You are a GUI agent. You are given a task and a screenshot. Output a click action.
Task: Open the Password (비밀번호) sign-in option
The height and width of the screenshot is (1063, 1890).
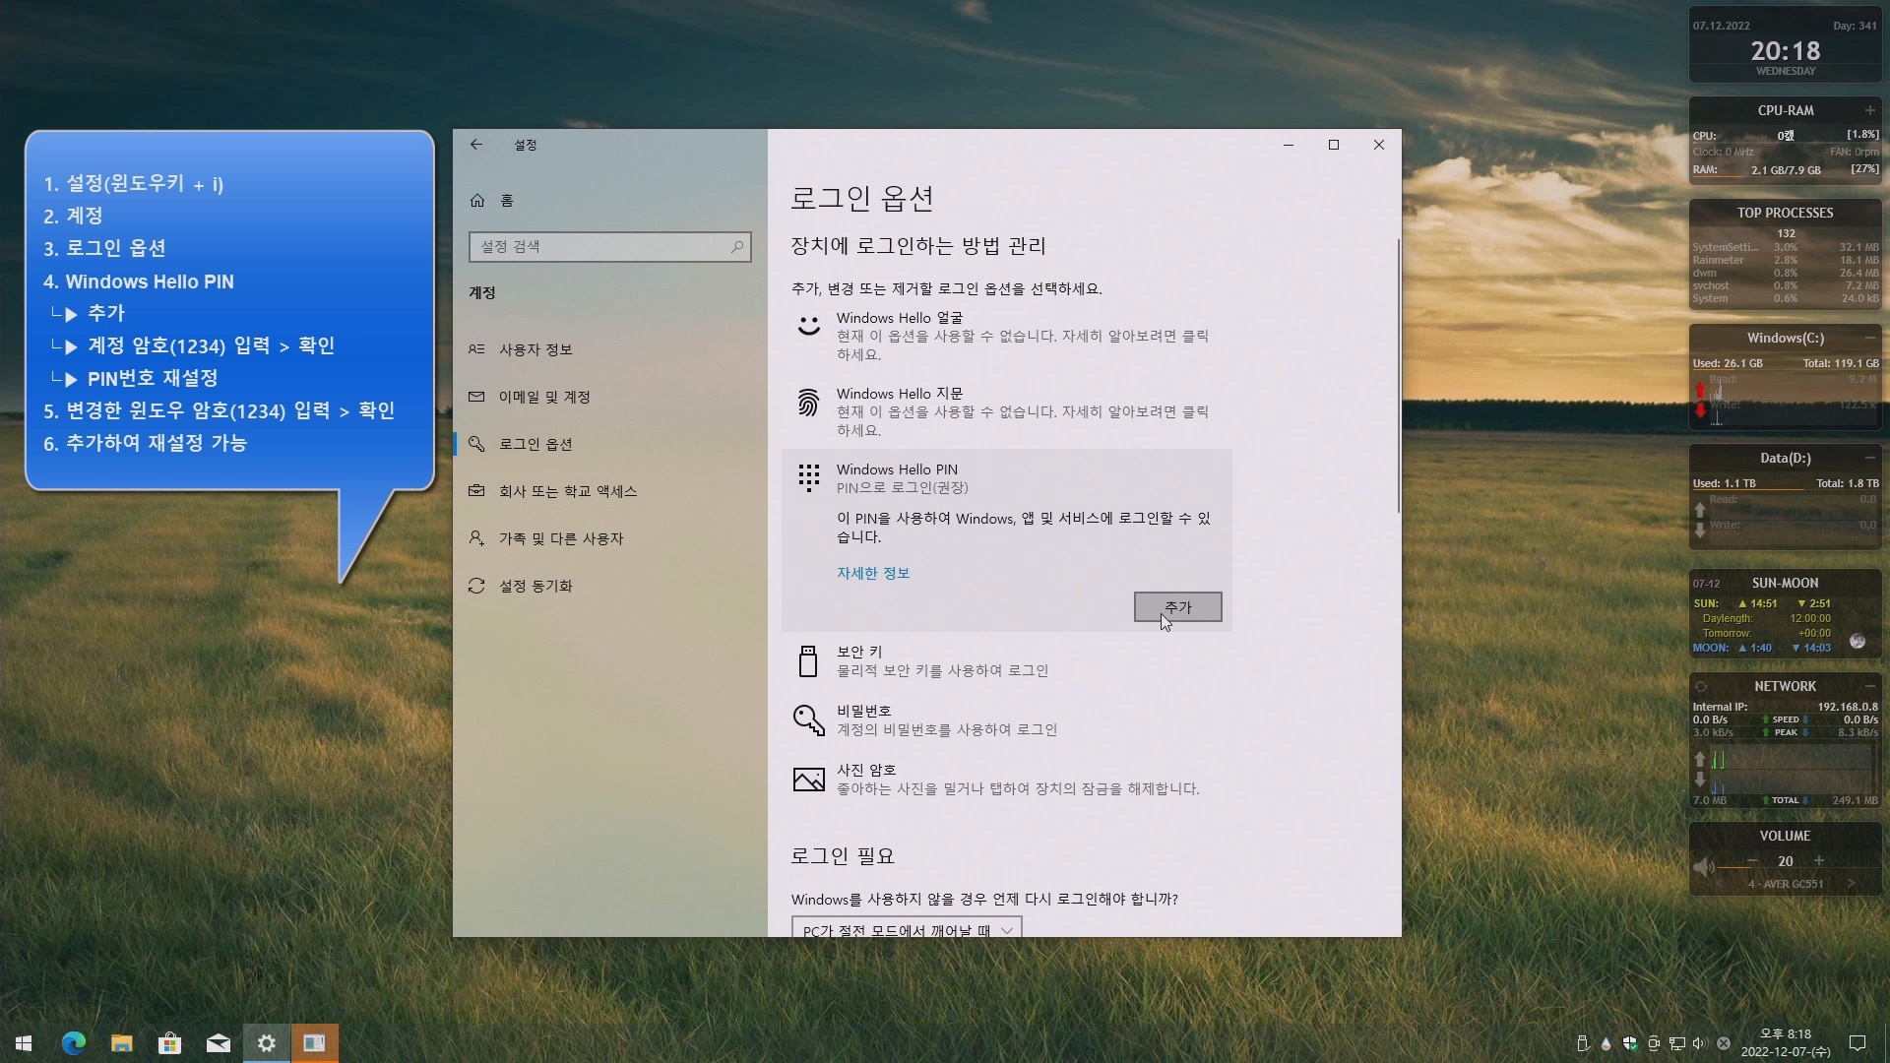click(863, 712)
